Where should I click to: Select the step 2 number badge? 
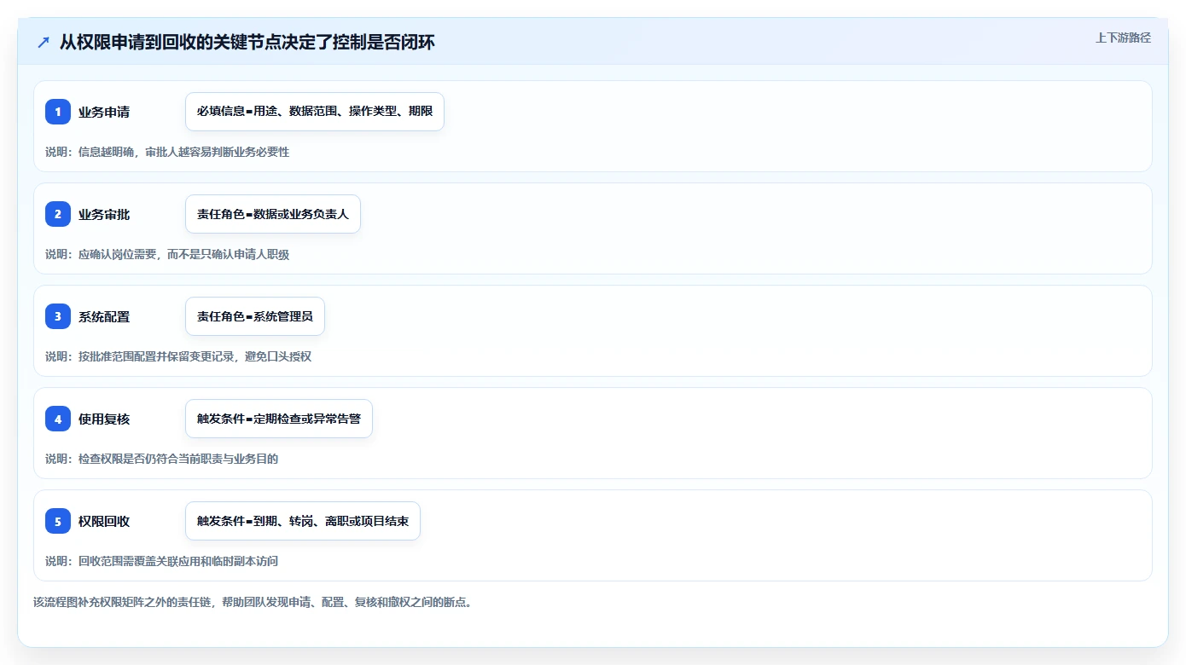58,214
